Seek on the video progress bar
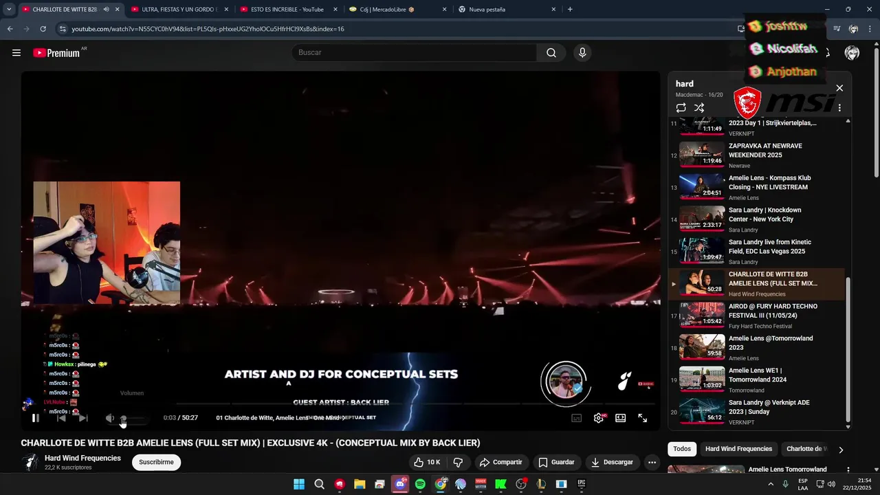 [x=340, y=404]
